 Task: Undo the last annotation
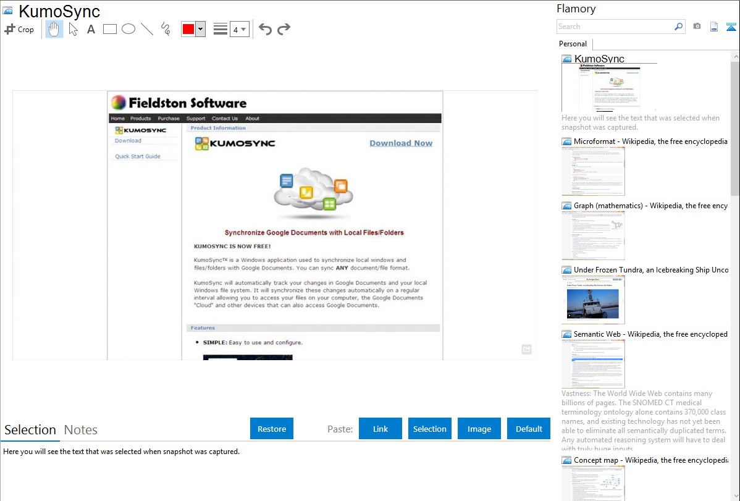click(x=265, y=29)
